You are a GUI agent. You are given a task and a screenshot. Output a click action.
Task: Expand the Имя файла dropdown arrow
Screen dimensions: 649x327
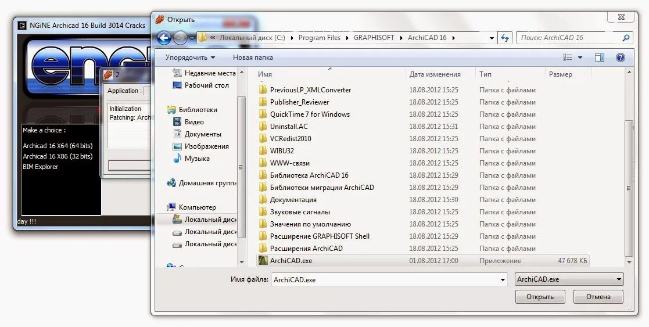(503, 280)
